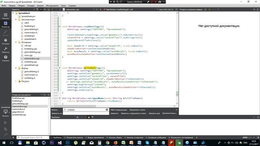Click Заменить и продолжить поиск button

coord(134,114)
